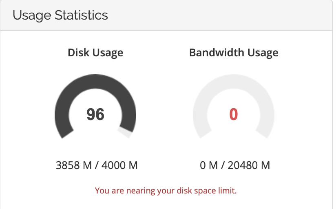Screen dimensions: 336x209
Task: Click the 3858 M used disk figure
Action: point(74,165)
